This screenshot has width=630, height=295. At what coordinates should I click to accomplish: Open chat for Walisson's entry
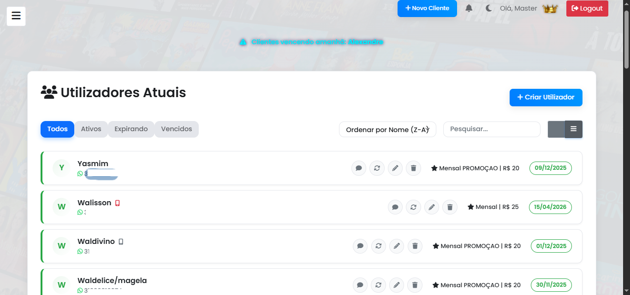point(395,207)
